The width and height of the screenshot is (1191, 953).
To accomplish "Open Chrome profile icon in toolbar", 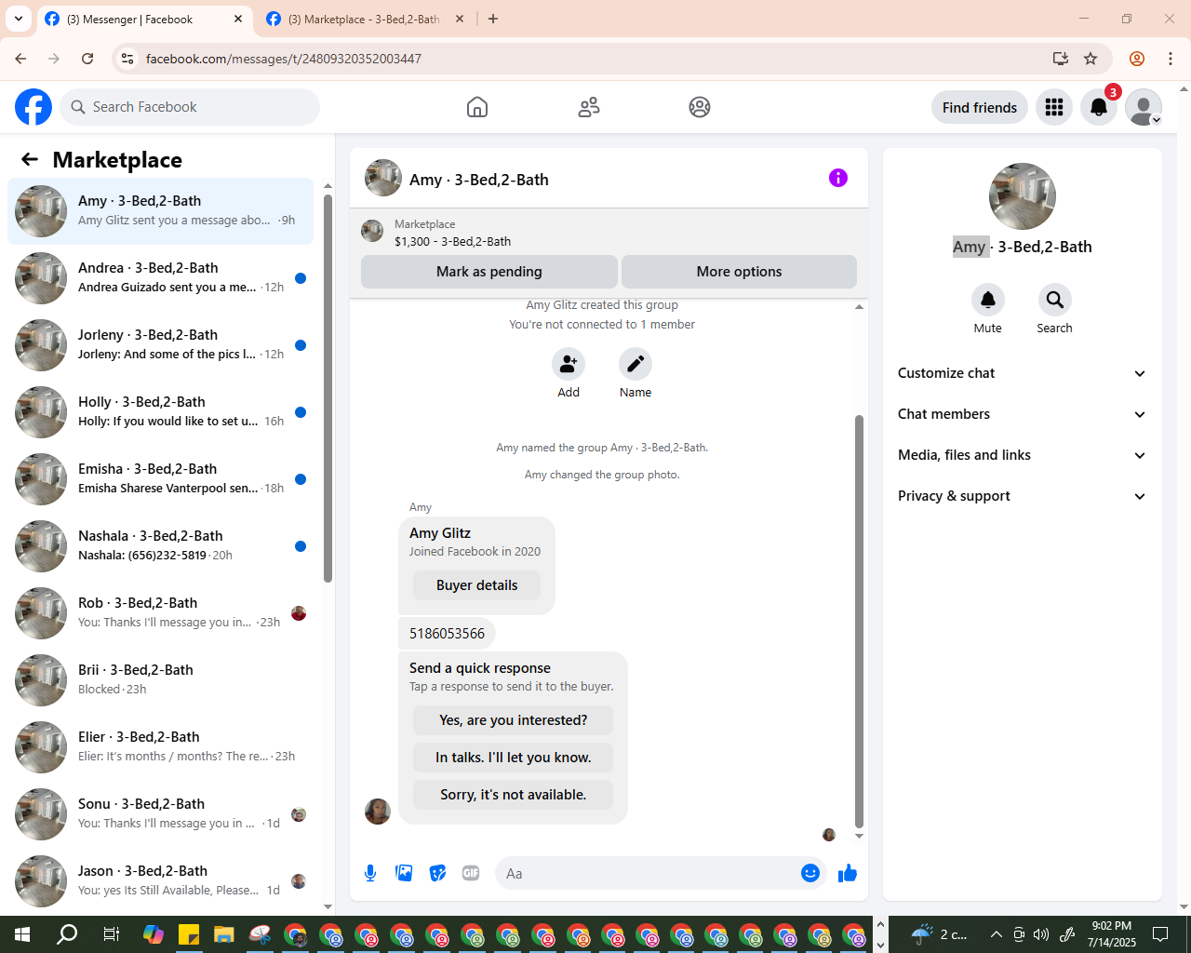I will tap(1137, 59).
